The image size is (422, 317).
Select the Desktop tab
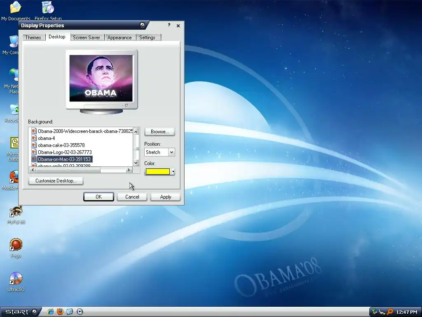pos(57,37)
